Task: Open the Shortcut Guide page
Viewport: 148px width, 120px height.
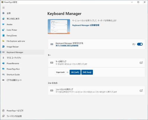Action: coord(22,74)
